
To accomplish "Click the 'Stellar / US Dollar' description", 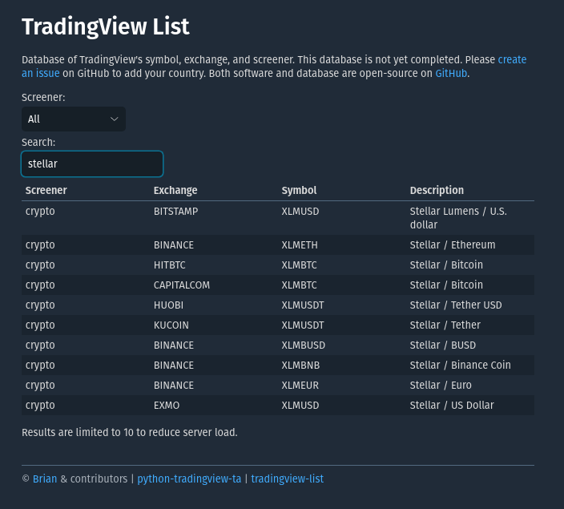I will pyautogui.click(x=452, y=406).
